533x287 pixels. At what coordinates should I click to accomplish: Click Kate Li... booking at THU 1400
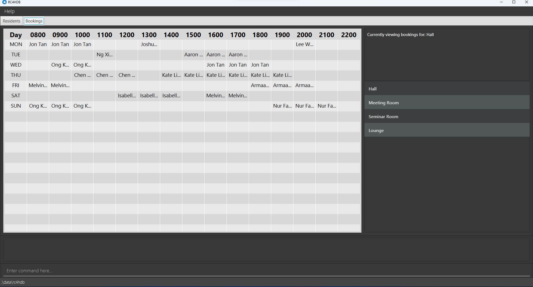point(171,75)
